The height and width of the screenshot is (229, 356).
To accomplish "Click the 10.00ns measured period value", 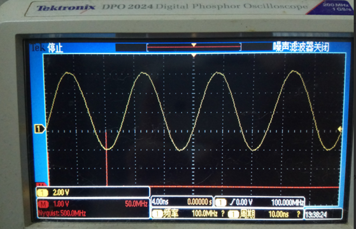I will tap(278, 214).
